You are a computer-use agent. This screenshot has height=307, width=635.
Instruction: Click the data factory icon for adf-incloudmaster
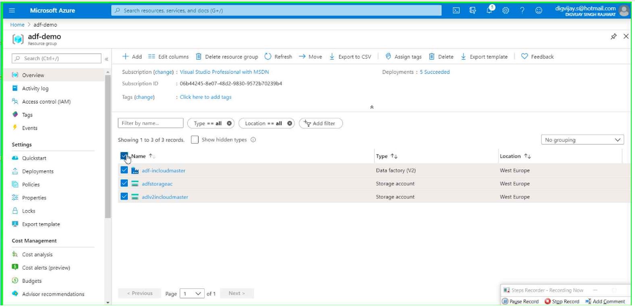click(135, 171)
